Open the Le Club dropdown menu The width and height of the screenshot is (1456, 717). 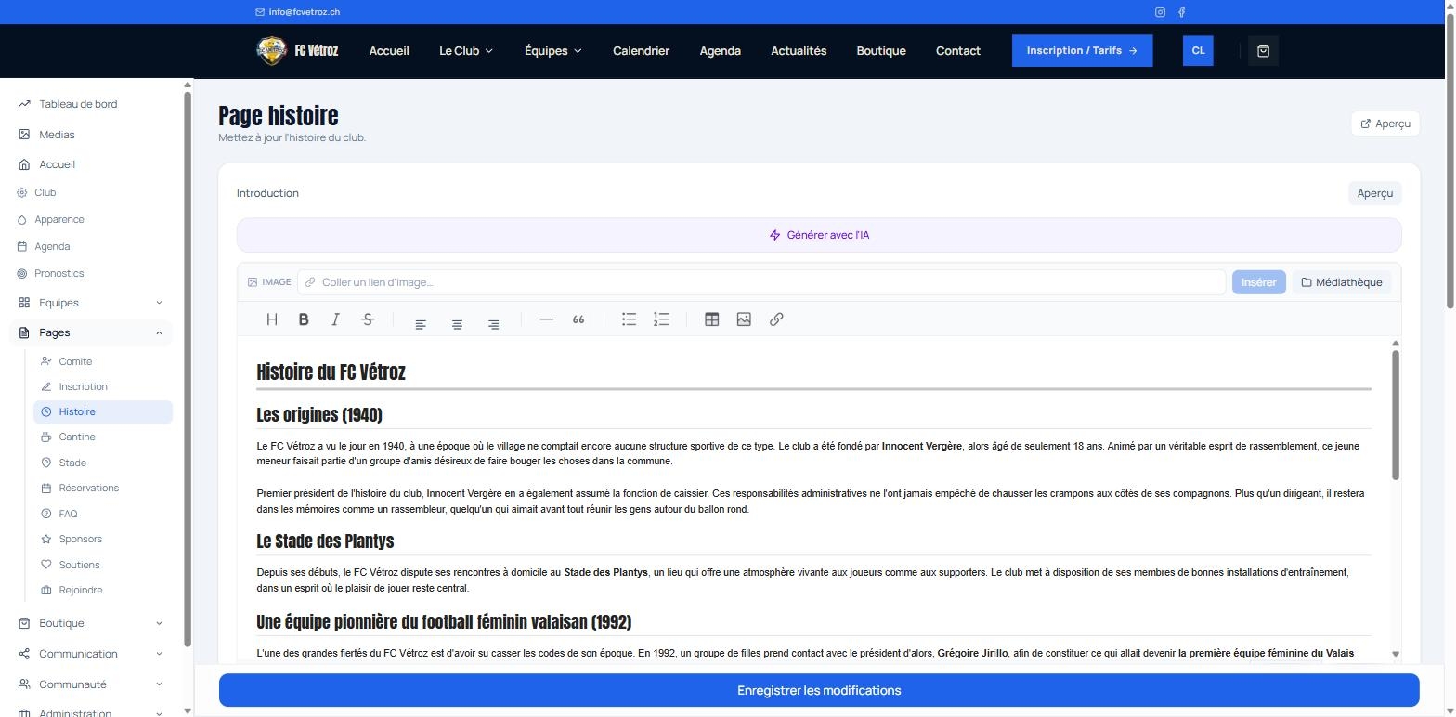466,51
